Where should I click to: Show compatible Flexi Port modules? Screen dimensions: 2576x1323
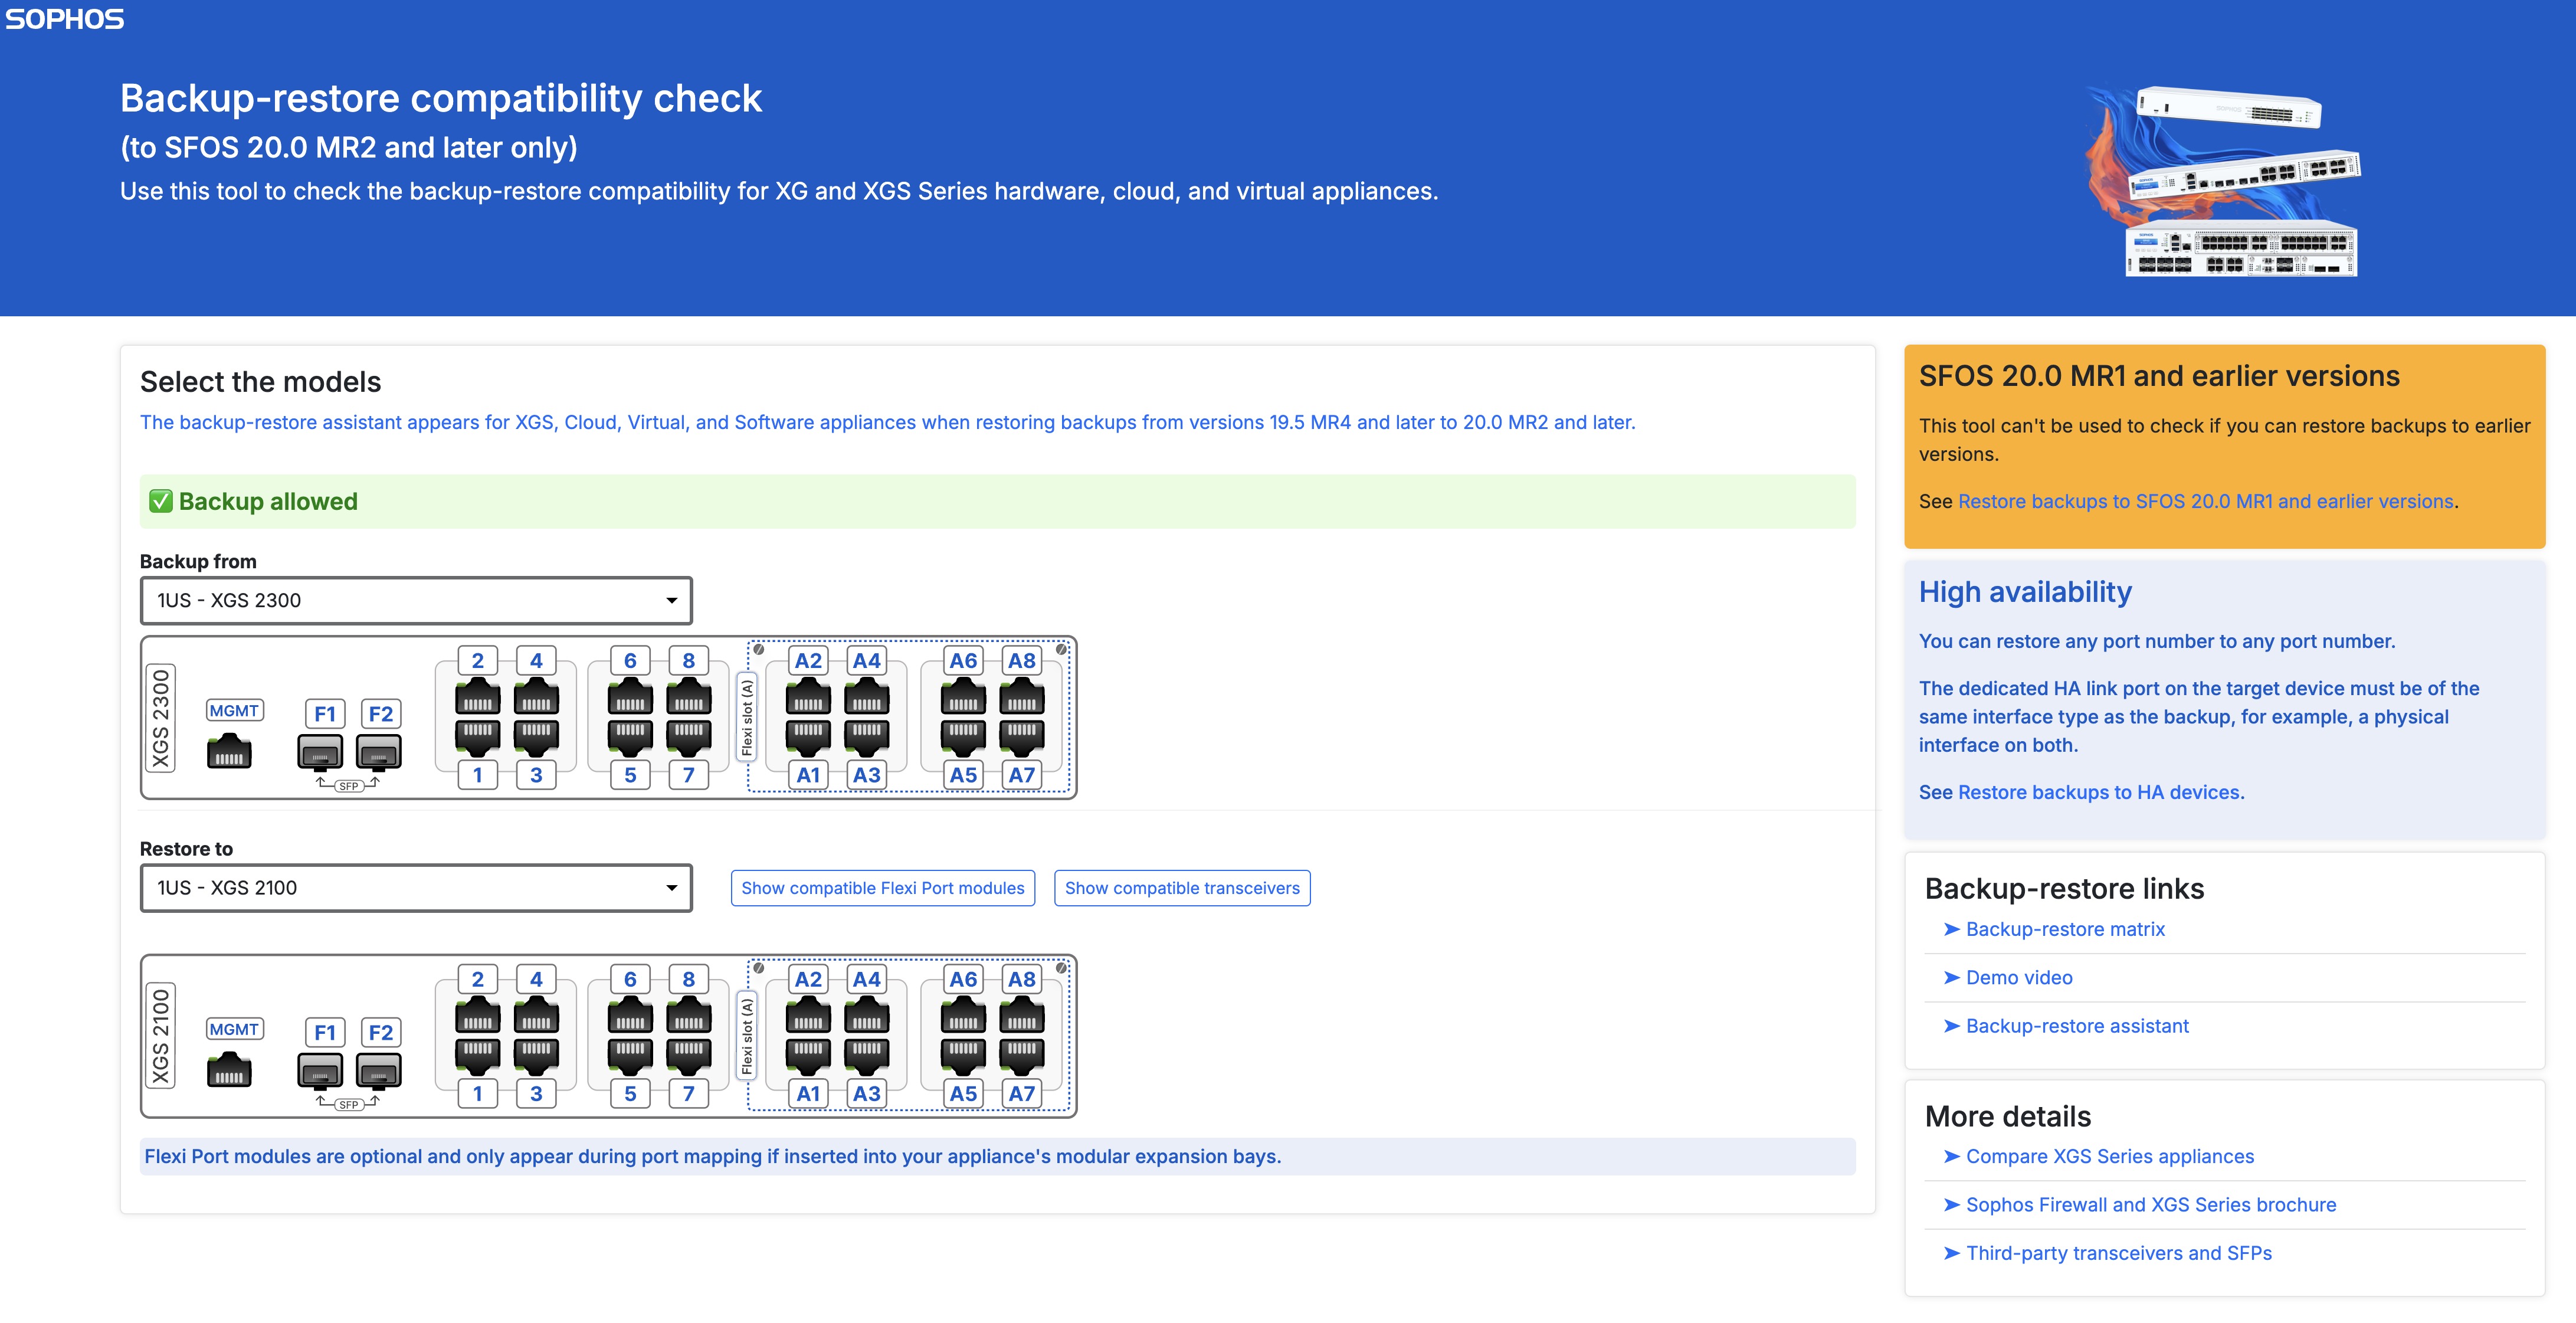(x=882, y=888)
